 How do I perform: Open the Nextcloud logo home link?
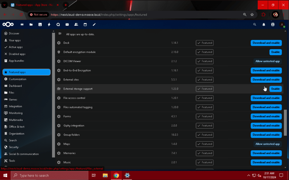point(8,24)
